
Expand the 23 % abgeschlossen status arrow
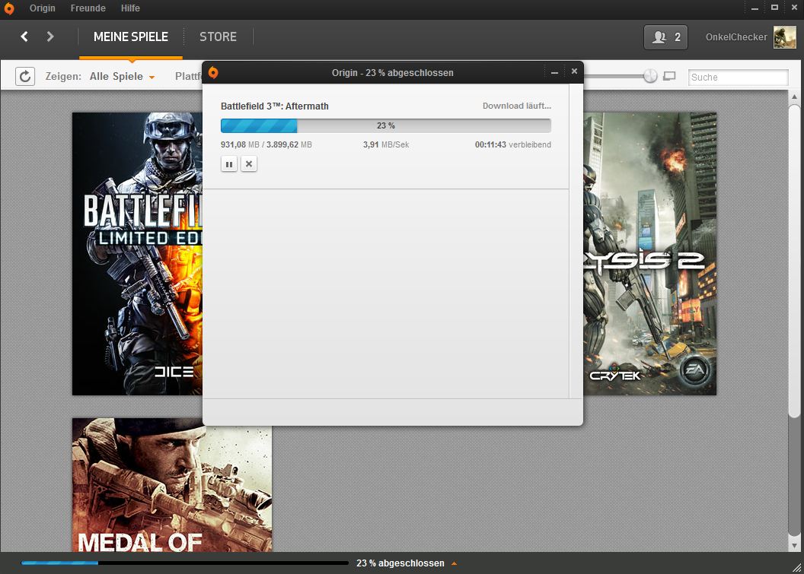(x=454, y=563)
